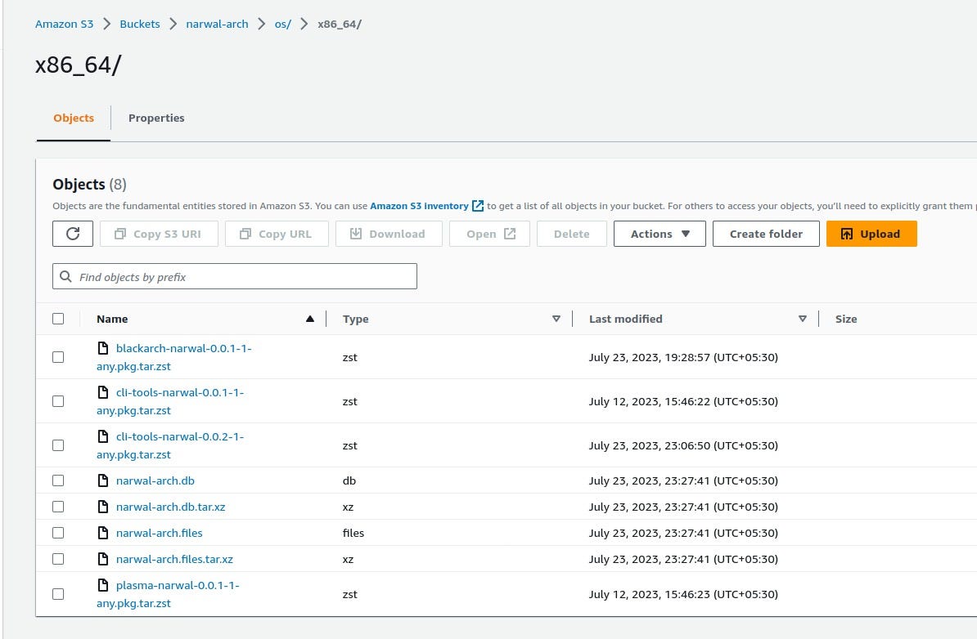Check the select-all objects checkbox
The height and width of the screenshot is (639, 977).
[x=58, y=319]
